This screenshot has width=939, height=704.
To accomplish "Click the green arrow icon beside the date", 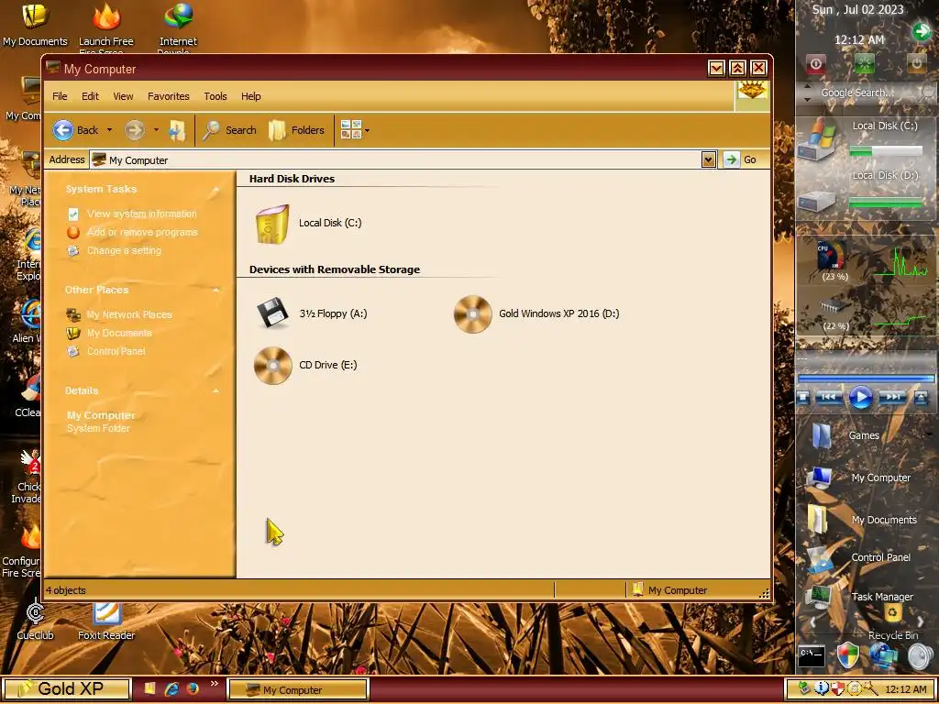I will coord(922,31).
